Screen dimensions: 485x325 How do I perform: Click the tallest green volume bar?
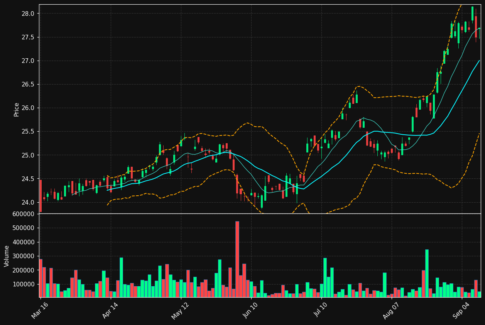point(427,273)
